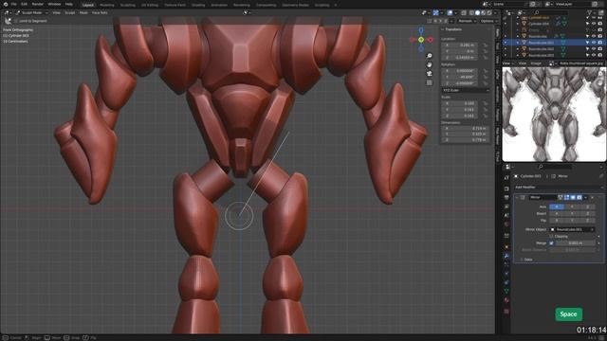Select material preview shading icon
Screen dimensions: 607x341
pos(483,12)
